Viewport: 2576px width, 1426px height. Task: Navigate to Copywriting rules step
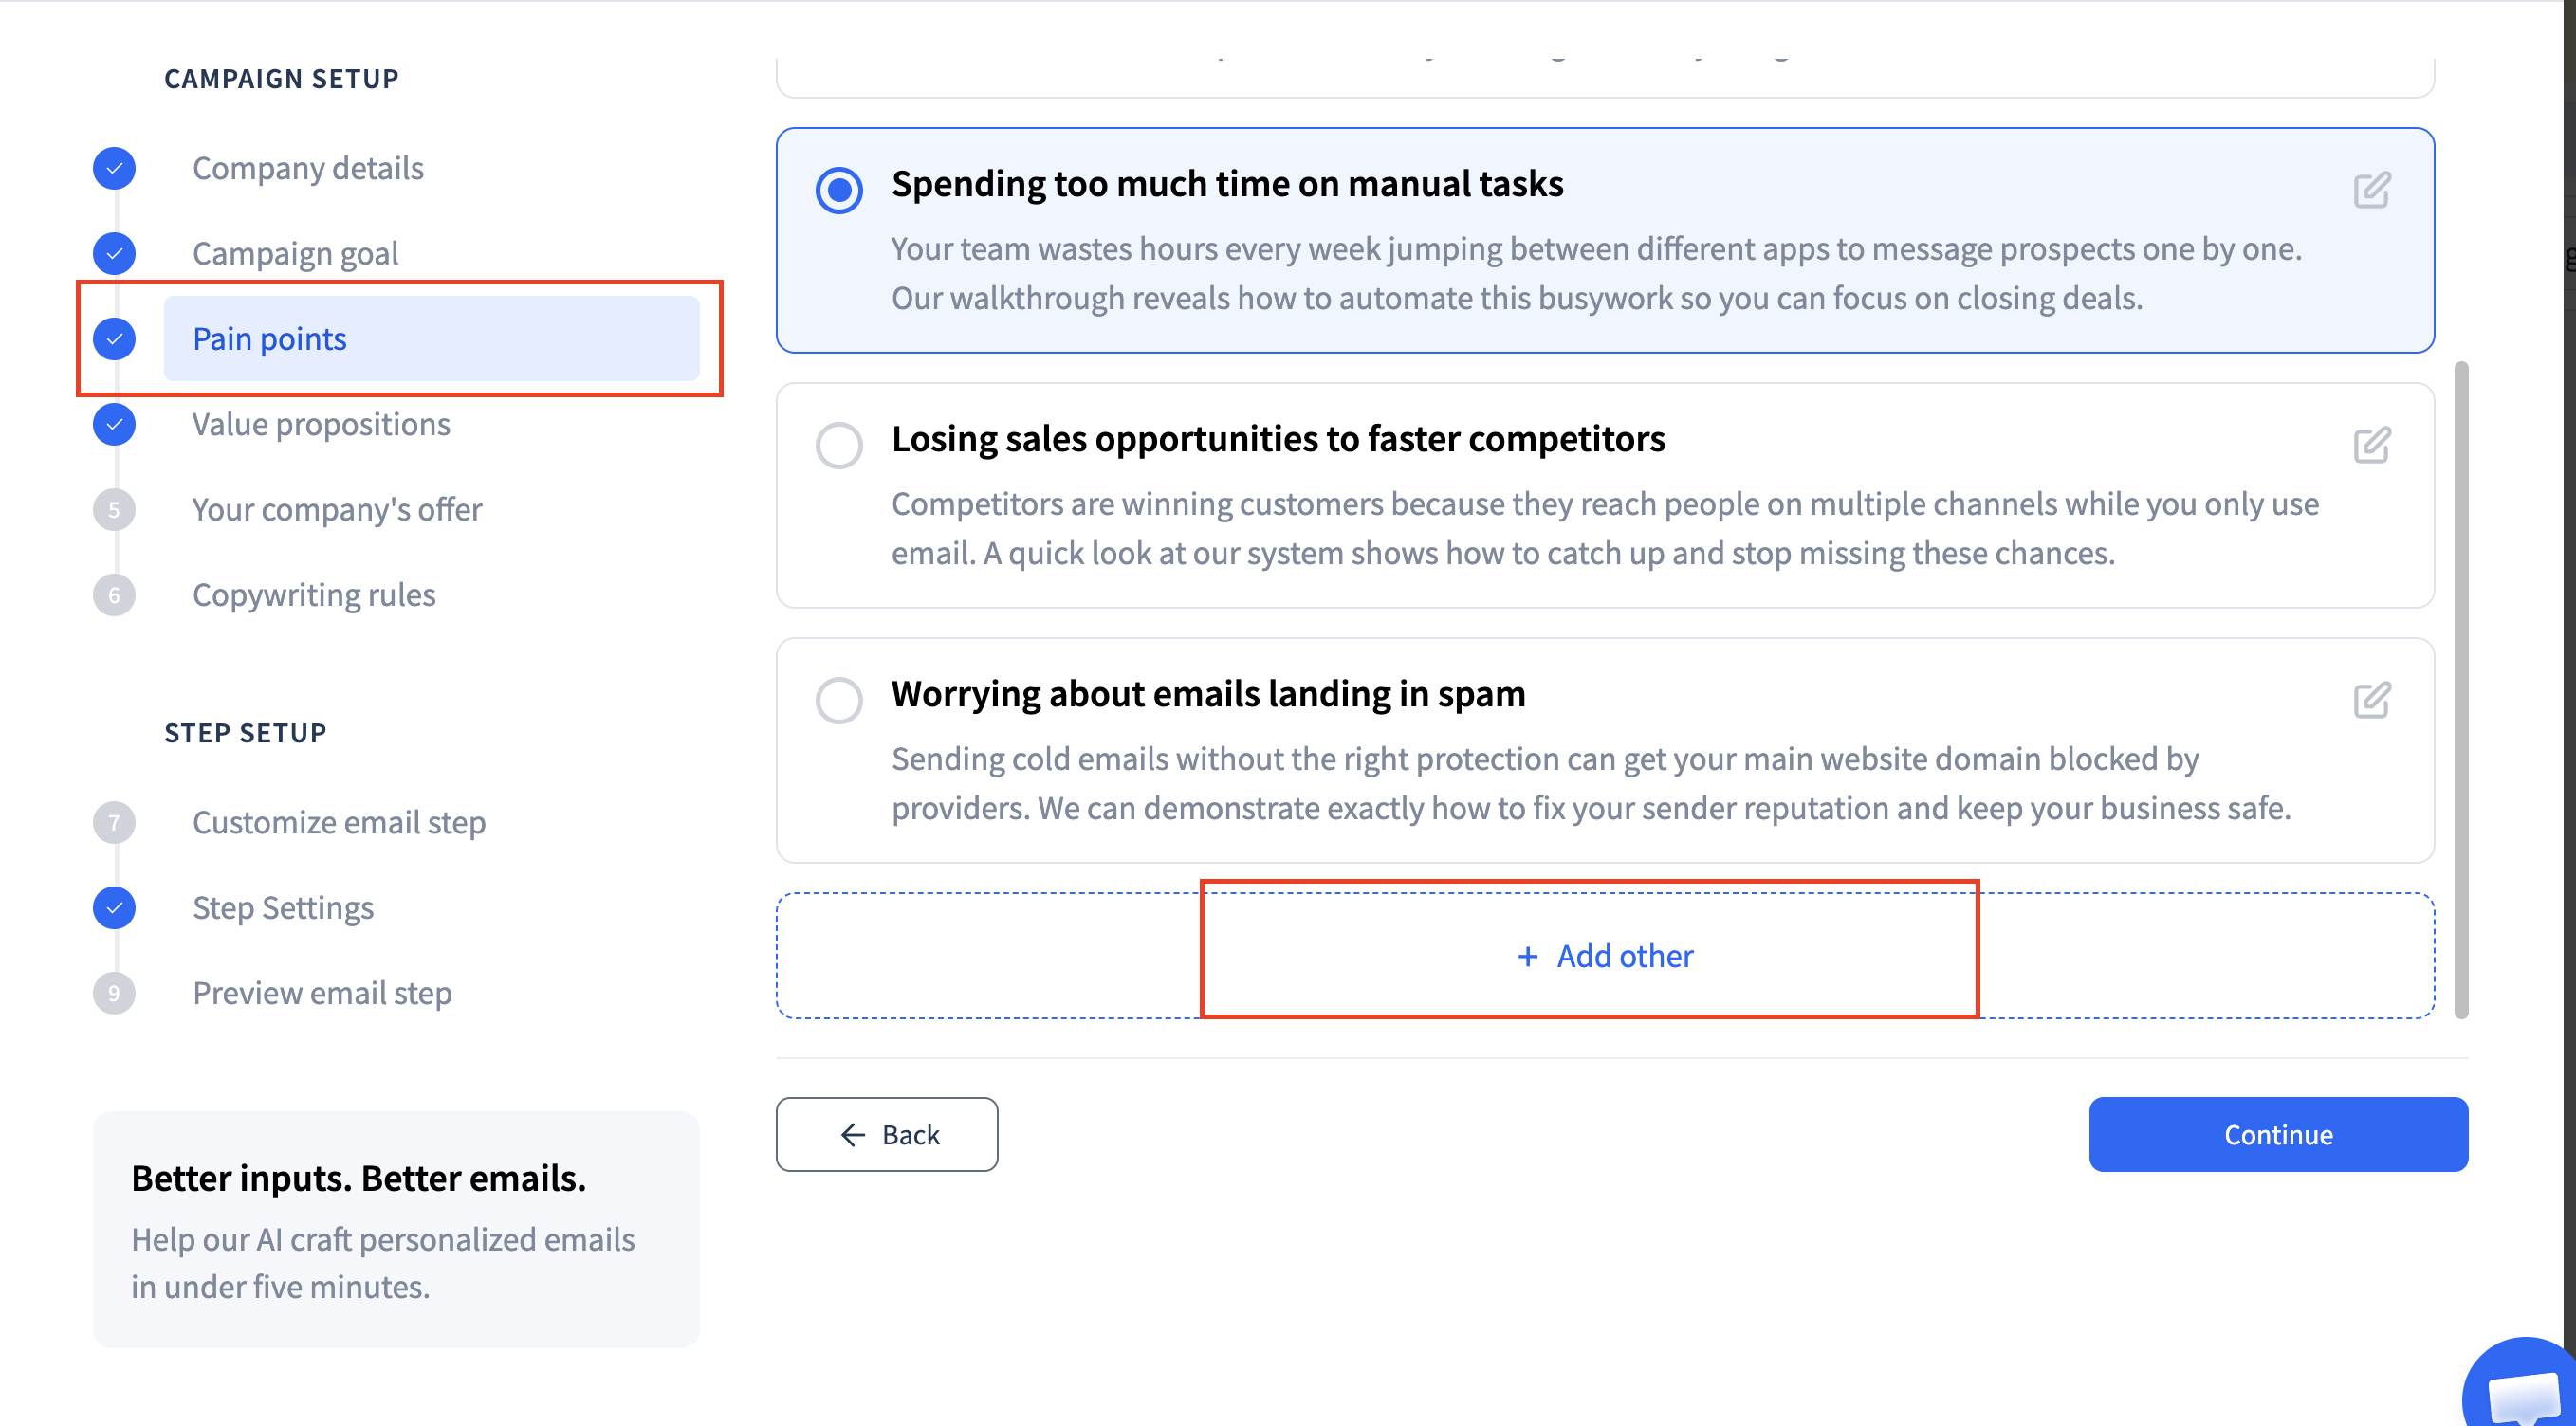pos(313,595)
